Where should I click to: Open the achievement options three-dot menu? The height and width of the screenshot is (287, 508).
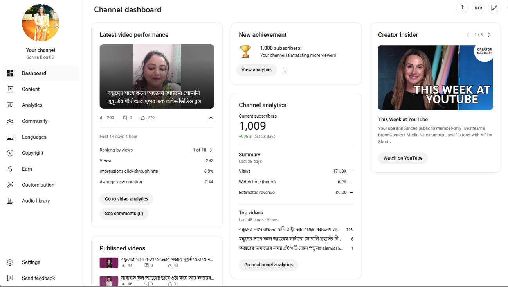point(285,70)
